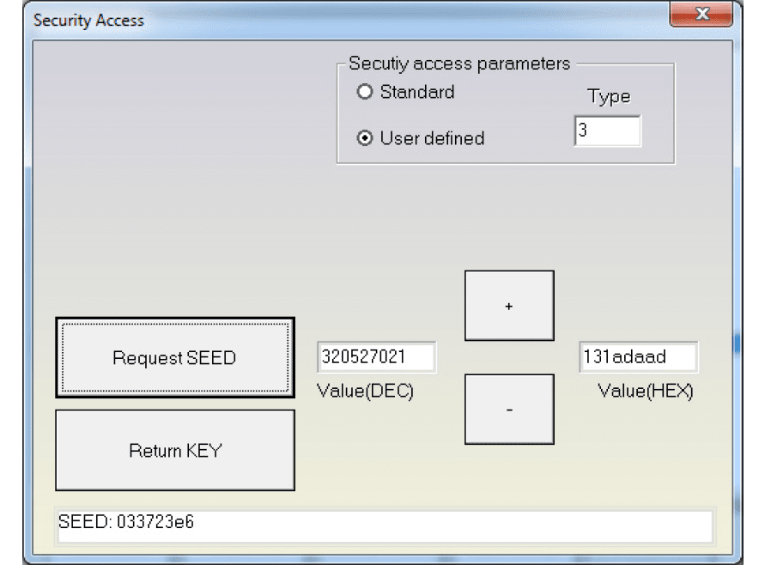
Task: Click the blank right side of the SEED output box
Action: coord(515,526)
